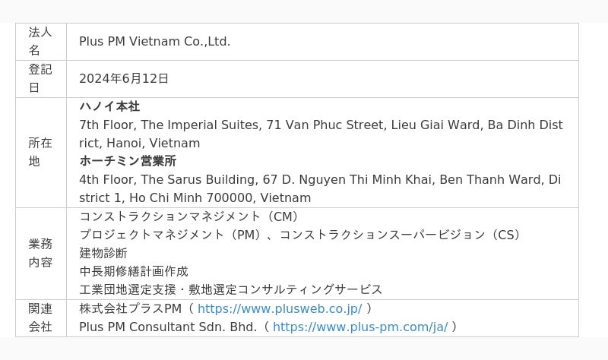Viewport: 608px width, 360px height.
Task: Click the 工業団地選定支援 line
Action: click(231, 289)
